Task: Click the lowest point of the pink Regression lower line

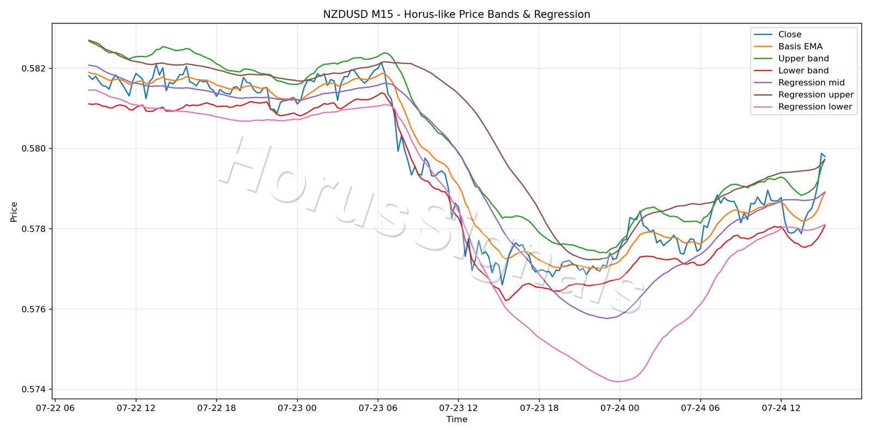Action: pyautogui.click(x=617, y=382)
